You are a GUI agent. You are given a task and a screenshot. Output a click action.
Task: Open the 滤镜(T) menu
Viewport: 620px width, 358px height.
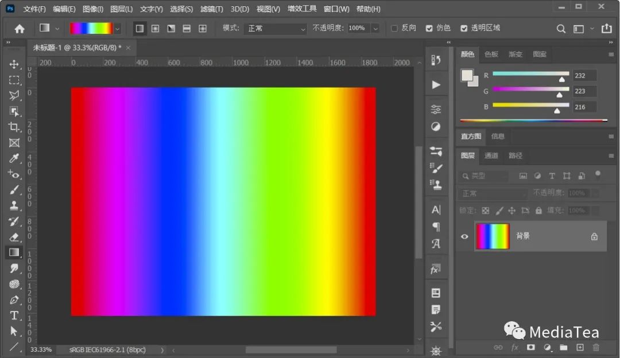coord(211,9)
